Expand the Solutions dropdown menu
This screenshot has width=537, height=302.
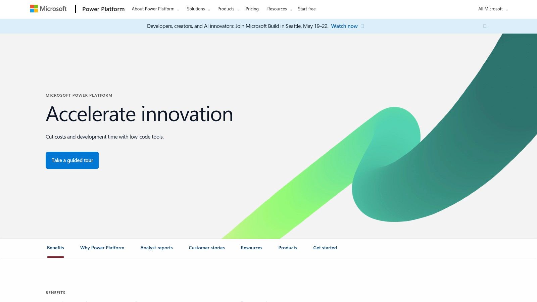198,9
